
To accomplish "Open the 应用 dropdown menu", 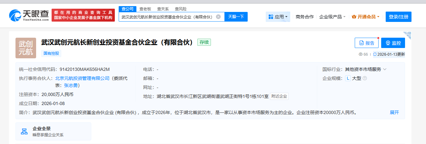I will (x=278, y=17).
